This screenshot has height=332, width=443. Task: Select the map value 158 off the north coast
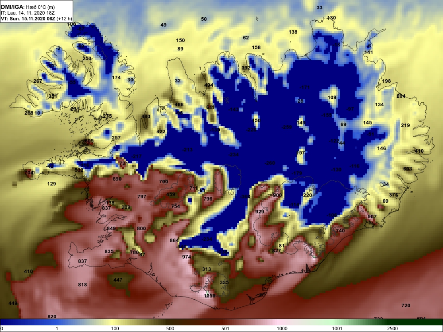tap(256, 47)
